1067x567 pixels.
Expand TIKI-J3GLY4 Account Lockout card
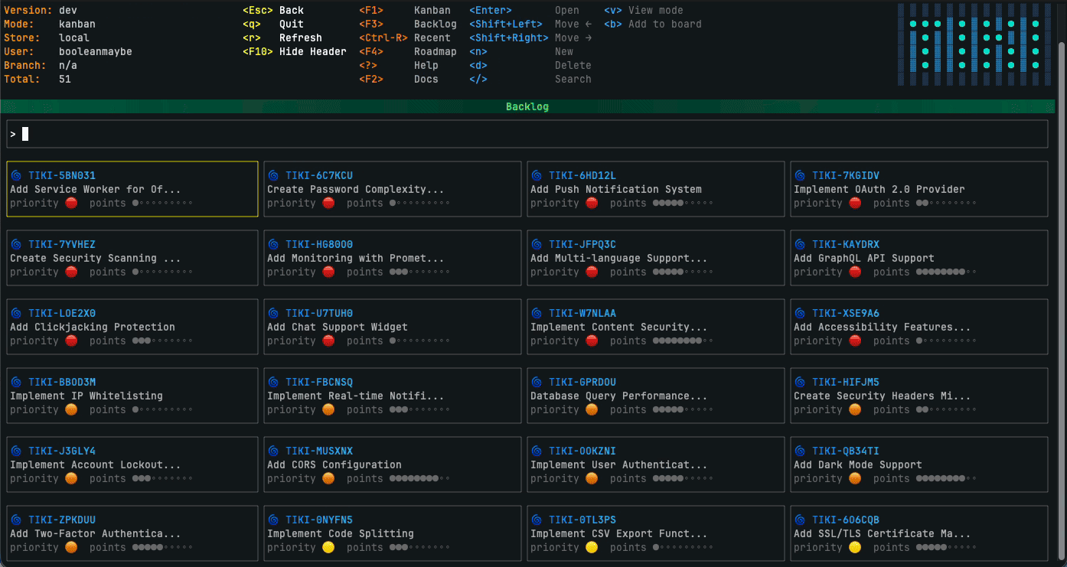[x=84, y=464]
